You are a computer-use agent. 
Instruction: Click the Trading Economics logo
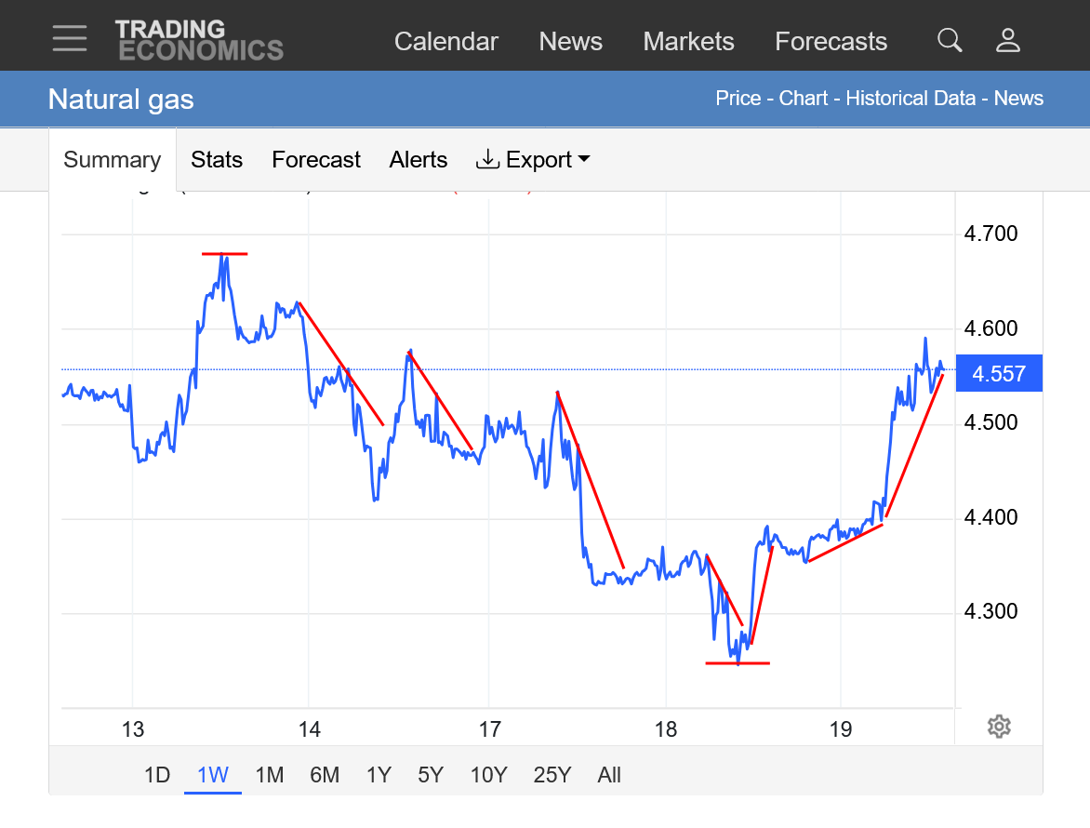tap(199, 40)
